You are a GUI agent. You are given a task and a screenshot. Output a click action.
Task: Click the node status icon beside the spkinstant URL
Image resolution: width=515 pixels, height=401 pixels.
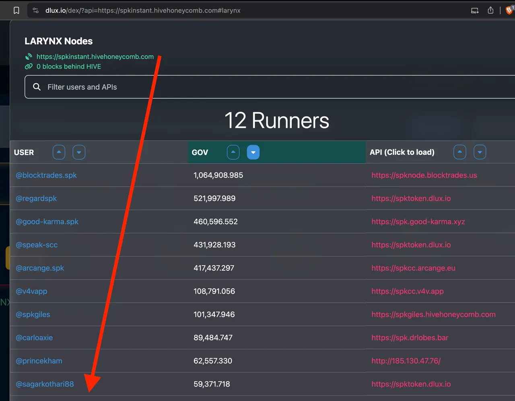29,57
